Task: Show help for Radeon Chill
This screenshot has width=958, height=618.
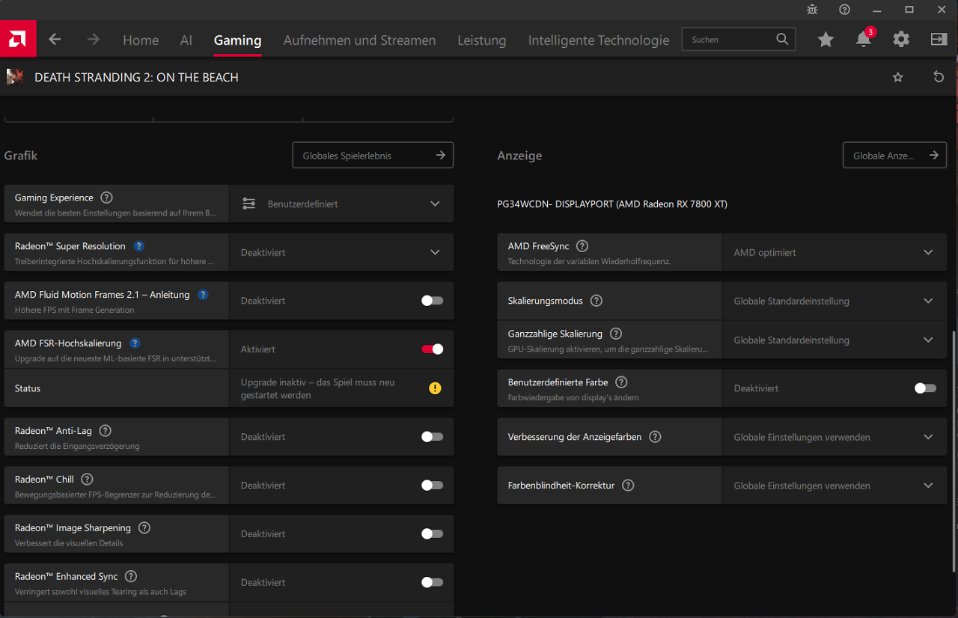Action: coord(87,480)
